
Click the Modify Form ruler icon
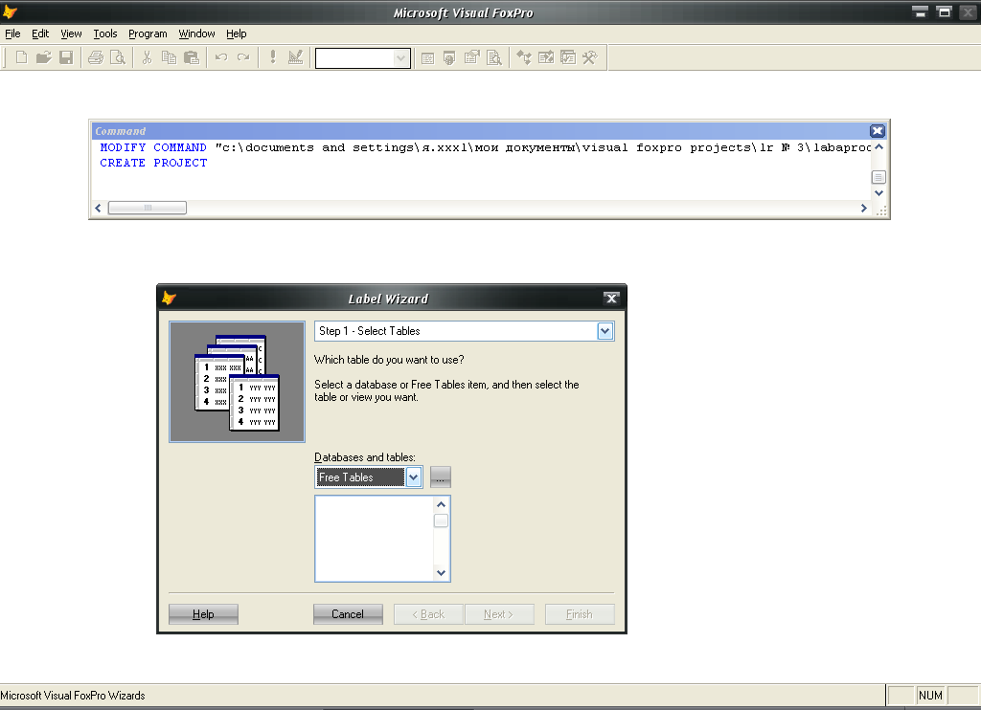295,57
